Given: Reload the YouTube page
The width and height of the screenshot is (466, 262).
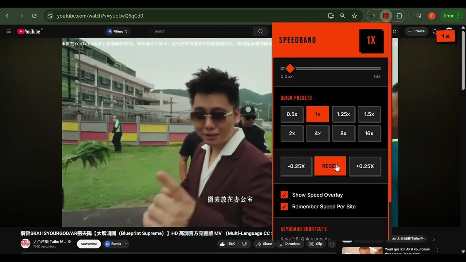Looking at the screenshot, I should click(x=34, y=16).
